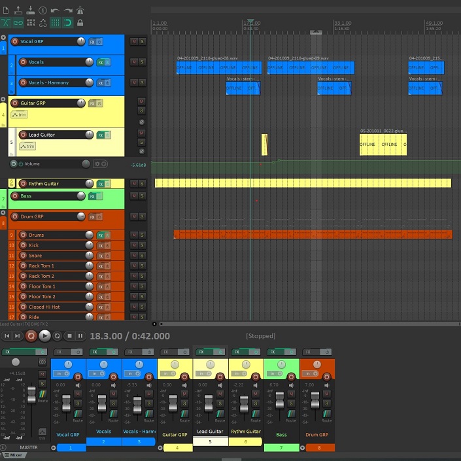Image resolution: width=461 pixels, height=461 pixels.
Task: Collapse the Vocal GRP folder track
Action: (3, 38)
